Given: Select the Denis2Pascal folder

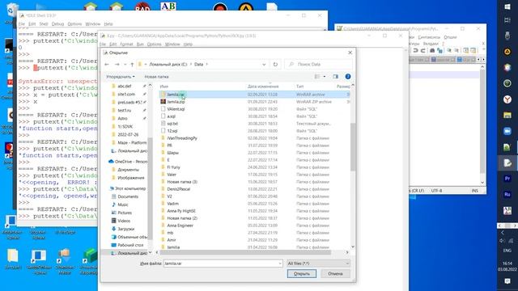Looking at the screenshot, I should tap(178, 189).
